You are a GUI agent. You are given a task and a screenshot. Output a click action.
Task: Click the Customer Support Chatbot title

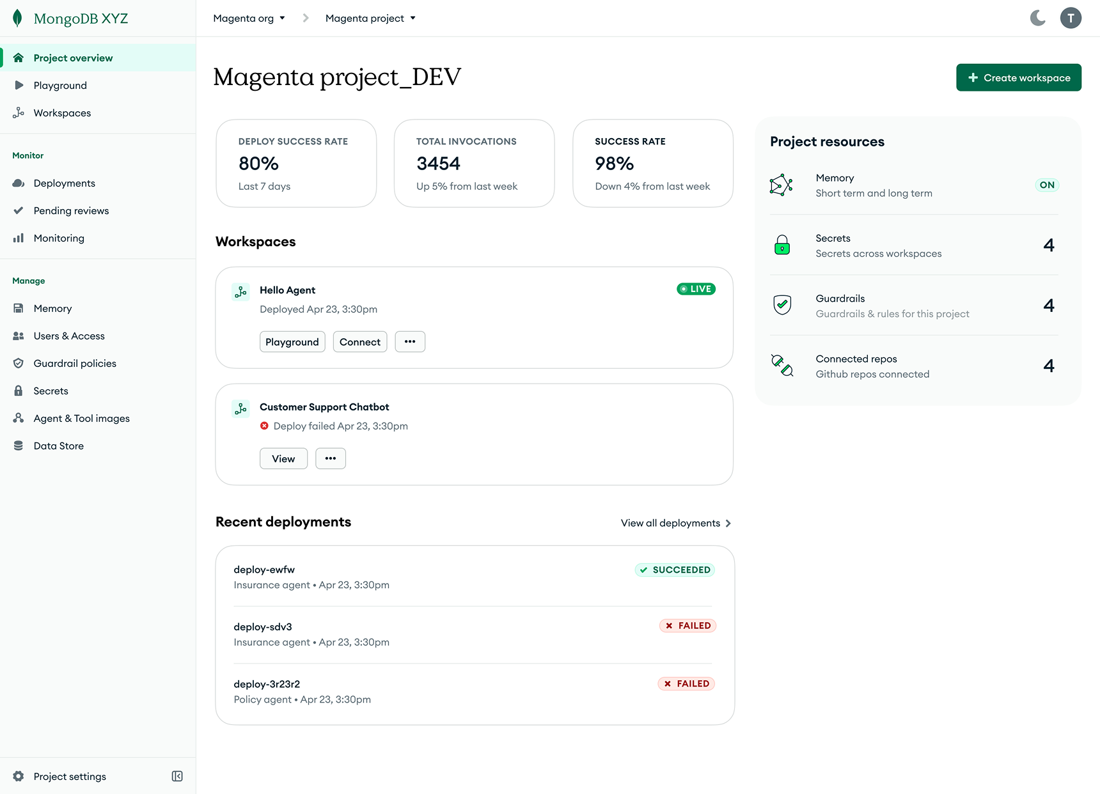[x=324, y=407]
